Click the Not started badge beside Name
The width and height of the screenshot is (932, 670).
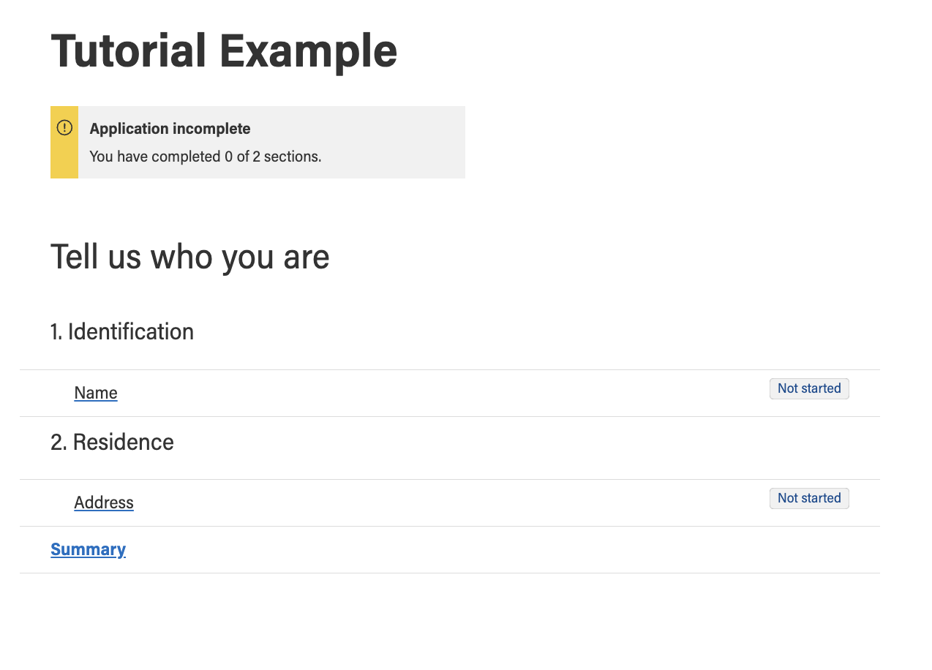pos(809,388)
